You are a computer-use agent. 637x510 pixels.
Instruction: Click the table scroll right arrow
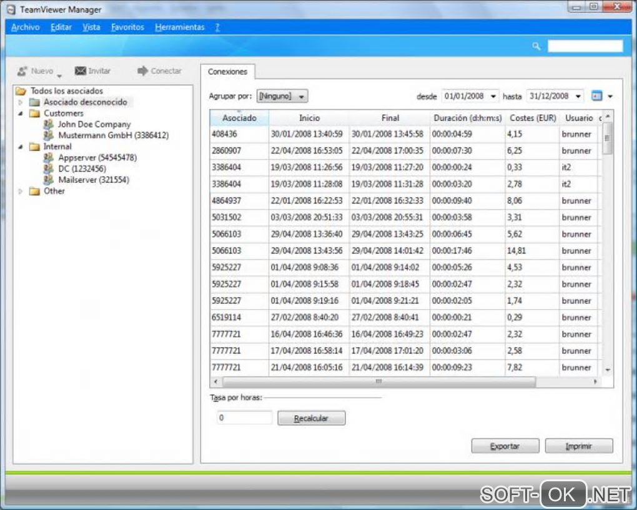click(x=595, y=381)
